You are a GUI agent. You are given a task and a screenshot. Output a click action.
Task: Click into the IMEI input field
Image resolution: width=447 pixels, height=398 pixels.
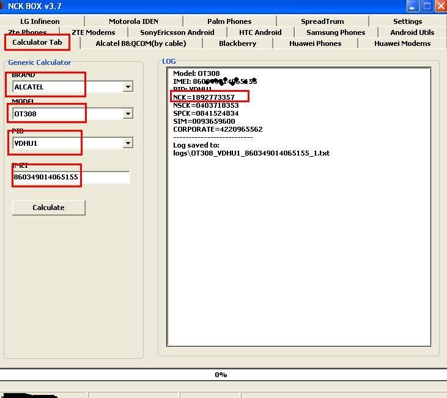tap(70, 177)
